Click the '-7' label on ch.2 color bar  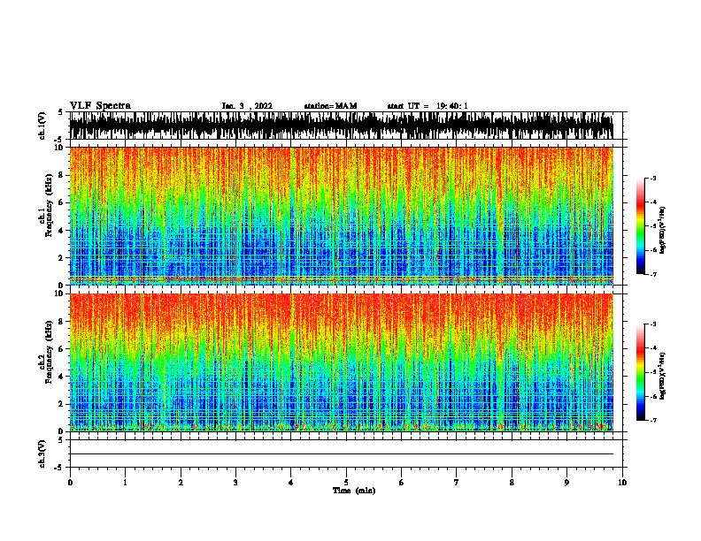pos(652,421)
